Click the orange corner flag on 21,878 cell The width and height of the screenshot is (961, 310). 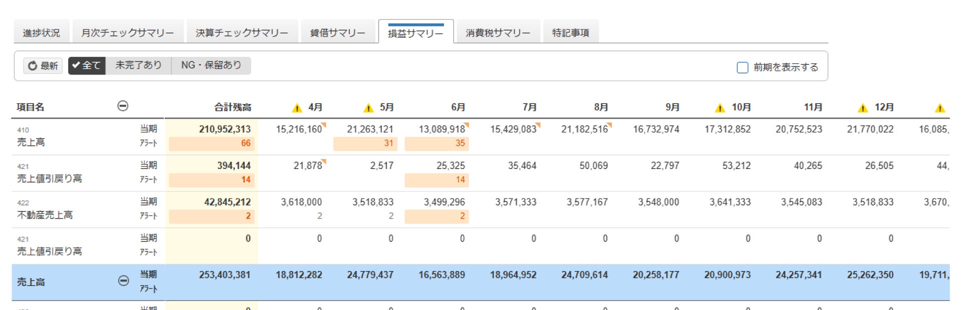(324, 161)
